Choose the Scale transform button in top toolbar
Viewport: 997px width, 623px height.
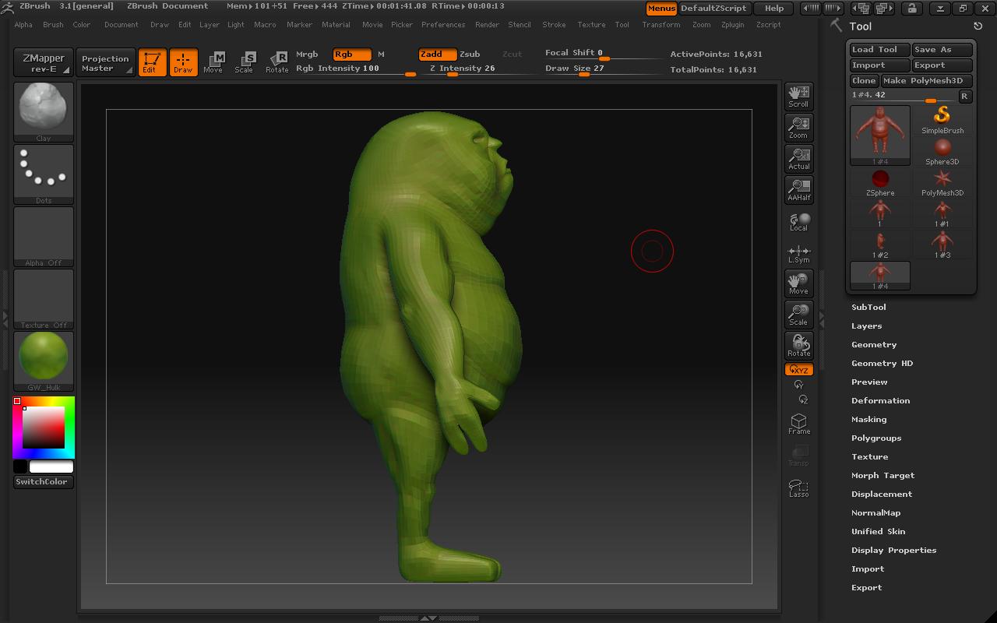pyautogui.click(x=245, y=62)
